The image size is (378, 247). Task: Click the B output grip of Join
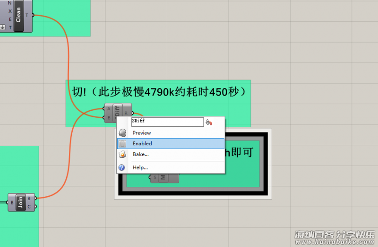(35, 198)
